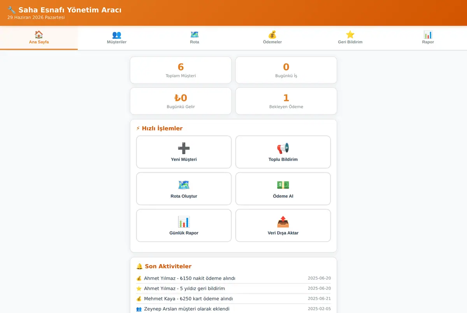Click the 'Saha Esnafı Yönetim Aracı' title
Screen dimensions: 467x313
pos(70,10)
